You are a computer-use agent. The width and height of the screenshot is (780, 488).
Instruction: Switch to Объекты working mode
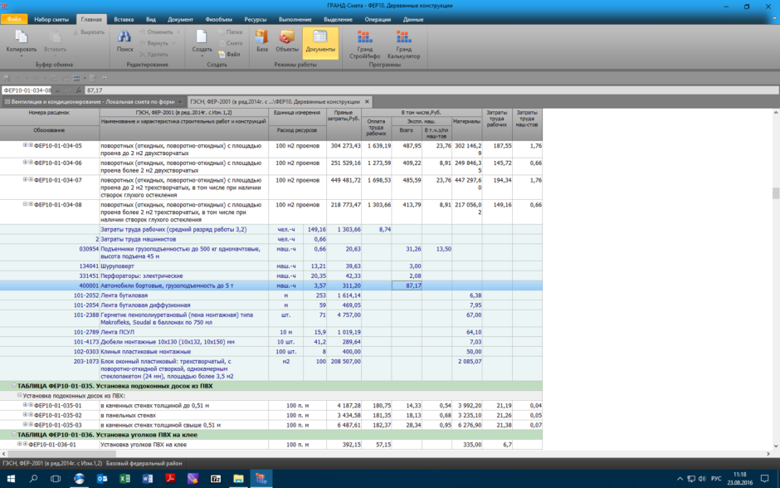[x=287, y=41]
